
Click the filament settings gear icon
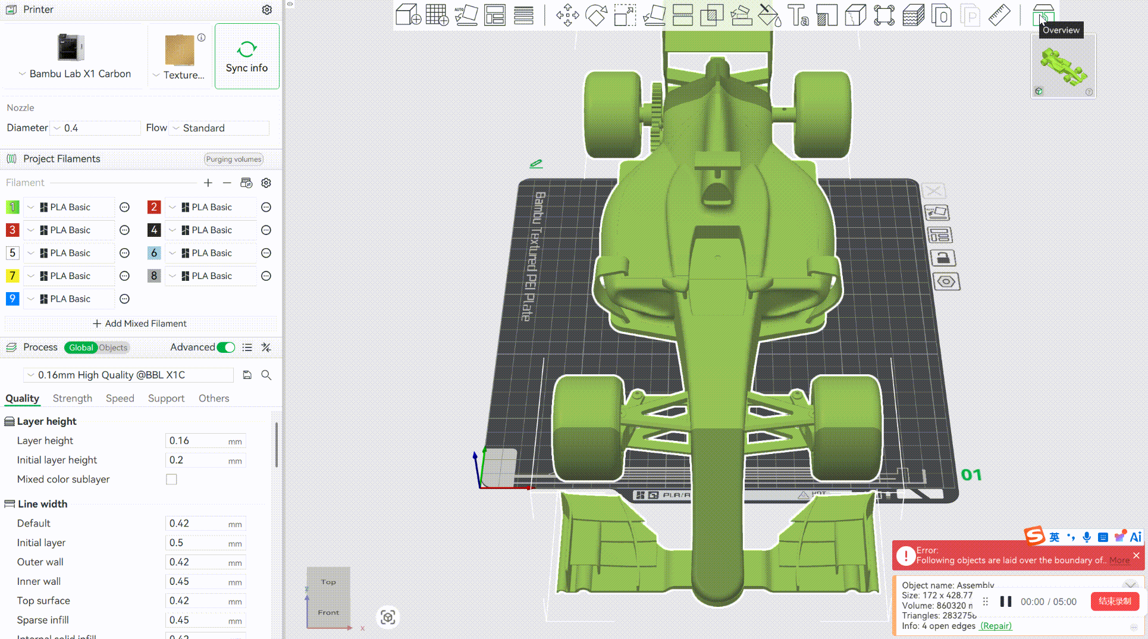point(266,183)
